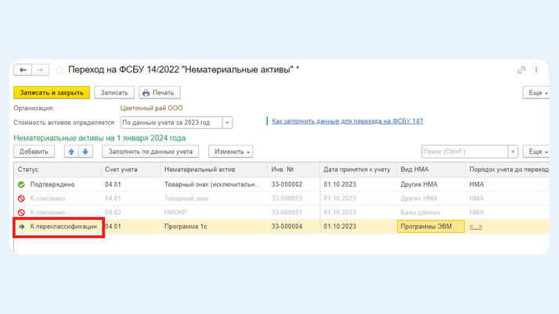Viewport: 559px width, 314px height.
Task: Click inventory number 33-000002
Action: tap(287, 184)
